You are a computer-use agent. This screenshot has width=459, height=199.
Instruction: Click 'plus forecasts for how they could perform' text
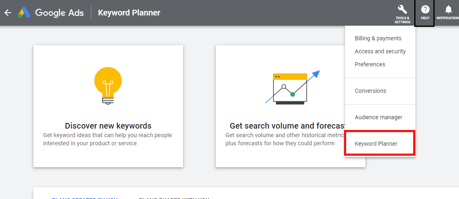tap(280, 143)
